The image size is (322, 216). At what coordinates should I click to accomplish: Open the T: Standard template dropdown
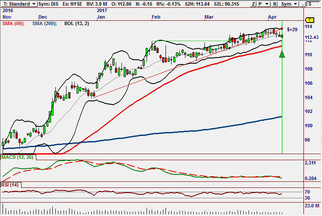click(19, 4)
